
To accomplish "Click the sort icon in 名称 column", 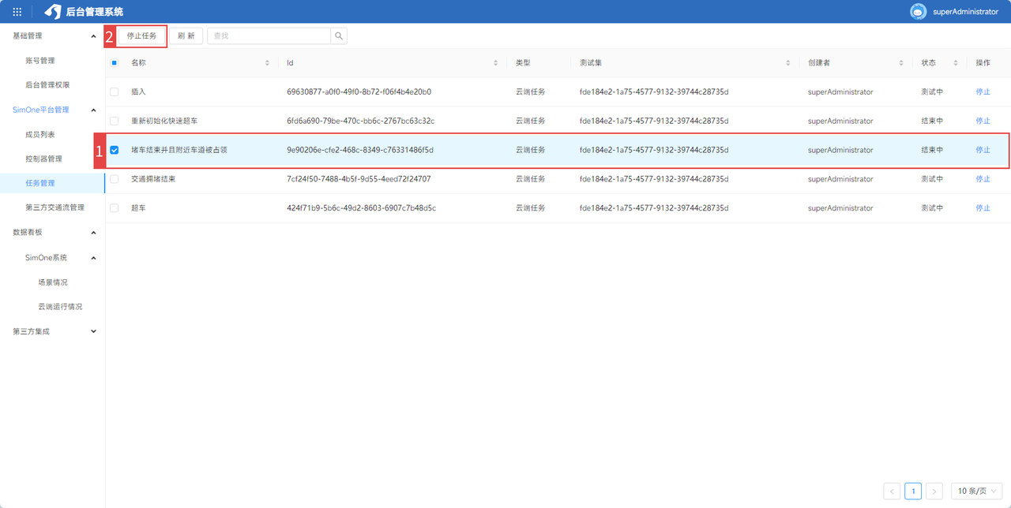I will coord(267,63).
